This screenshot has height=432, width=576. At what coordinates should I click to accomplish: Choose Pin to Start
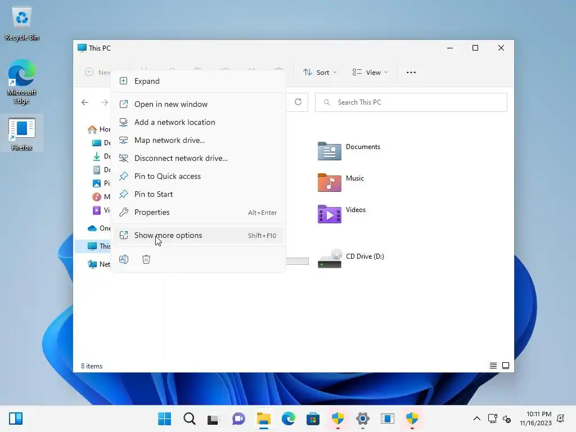(x=199, y=194)
